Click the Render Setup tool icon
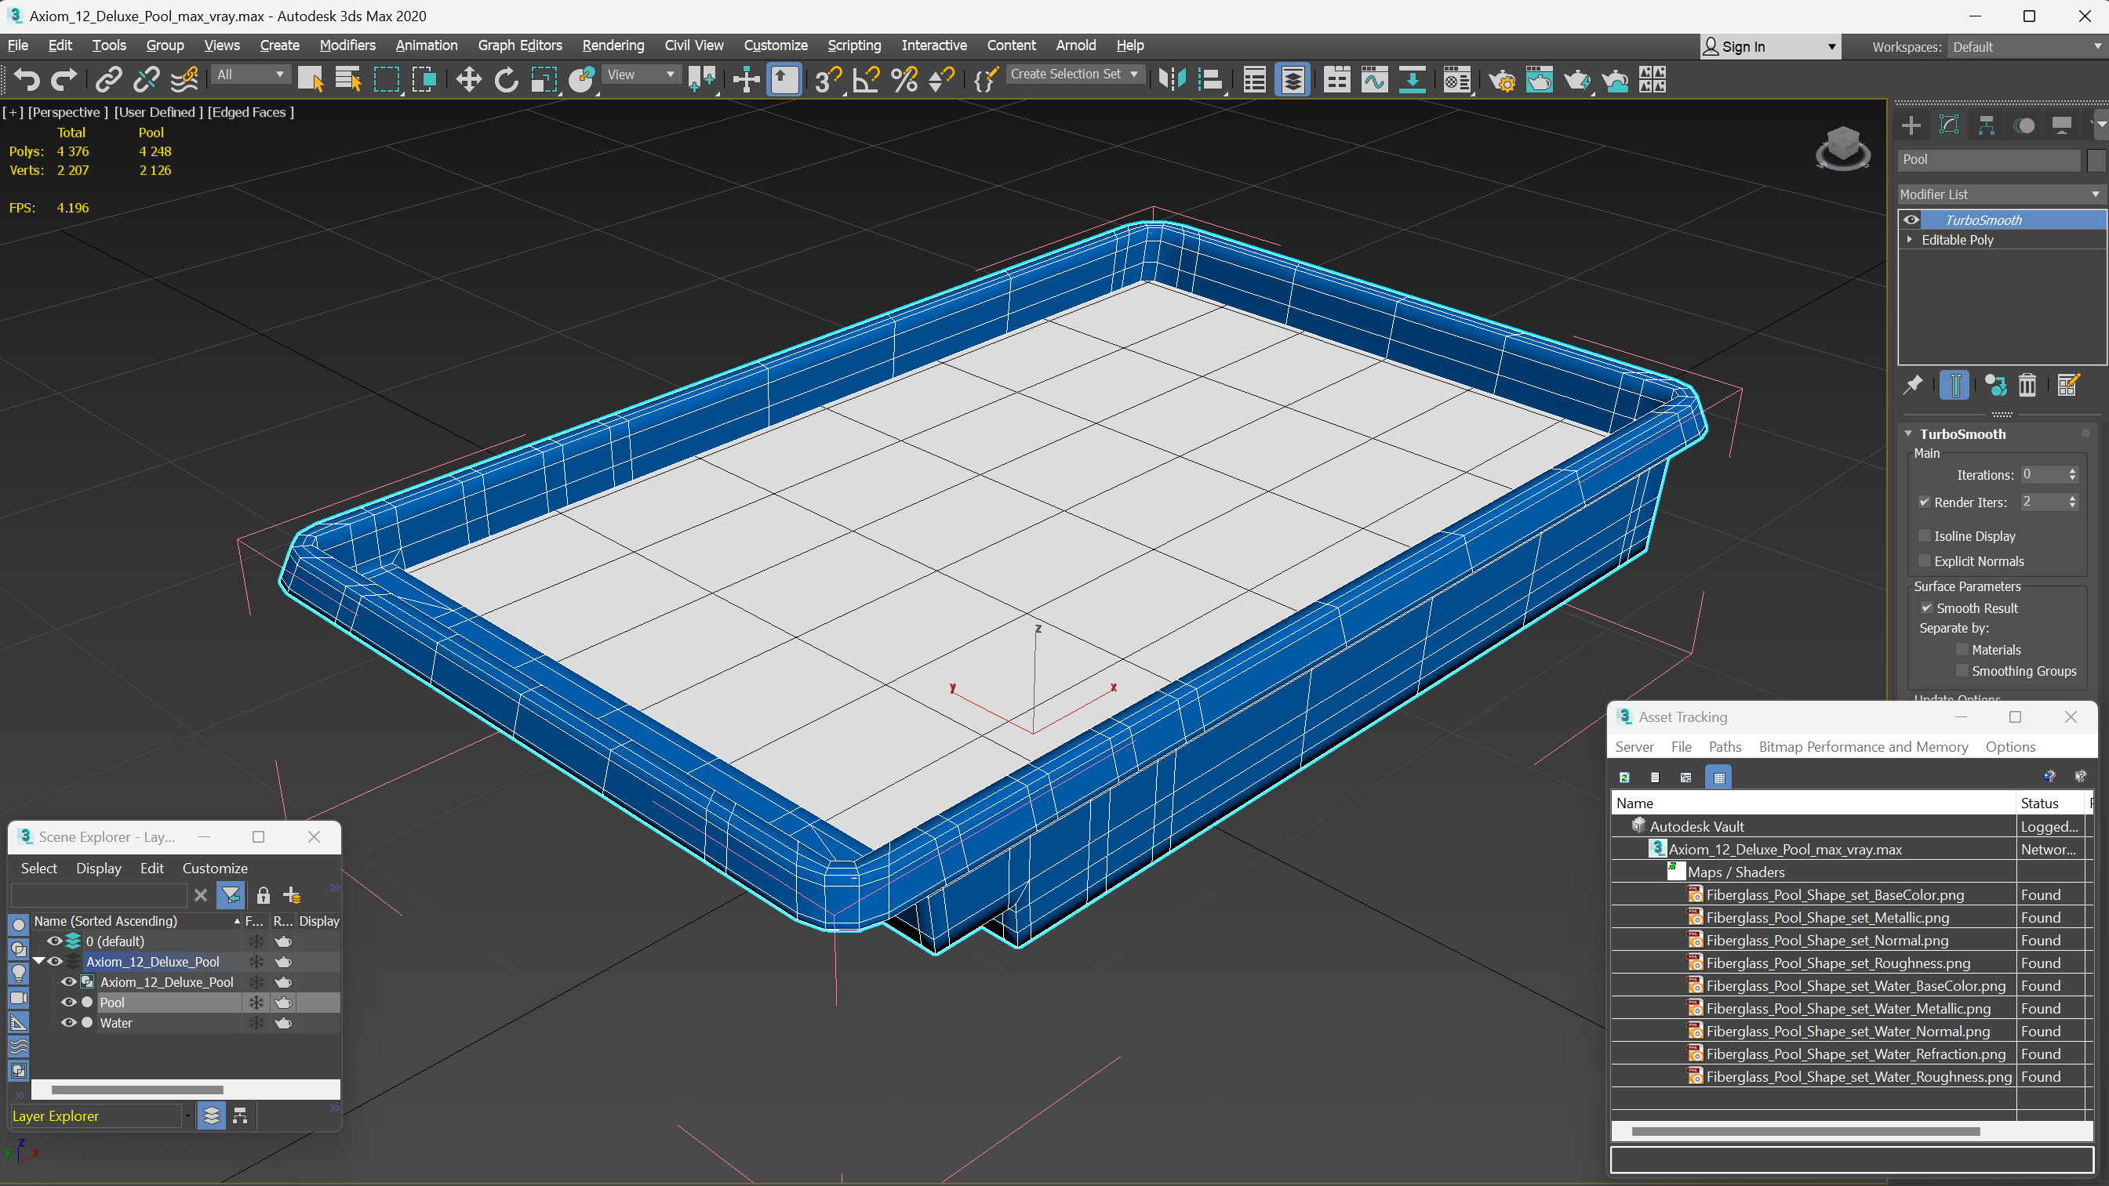This screenshot has width=2109, height=1186. [1502, 80]
